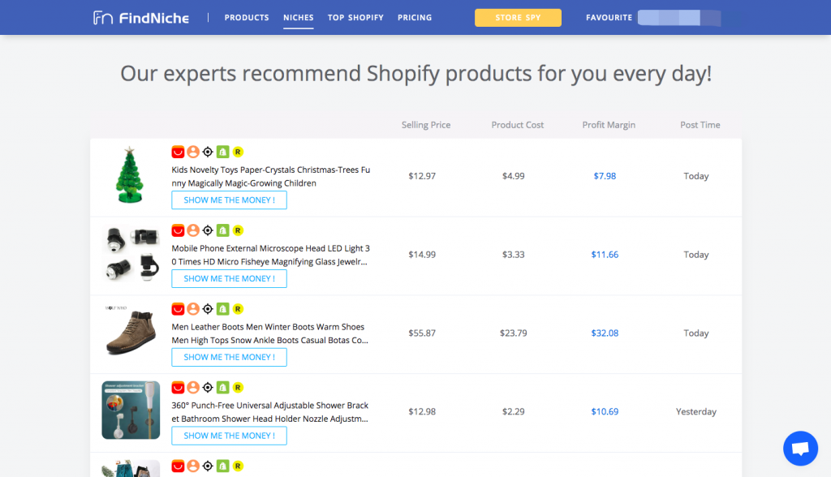
Task: Click the STORE SPY button
Action: 518,18
